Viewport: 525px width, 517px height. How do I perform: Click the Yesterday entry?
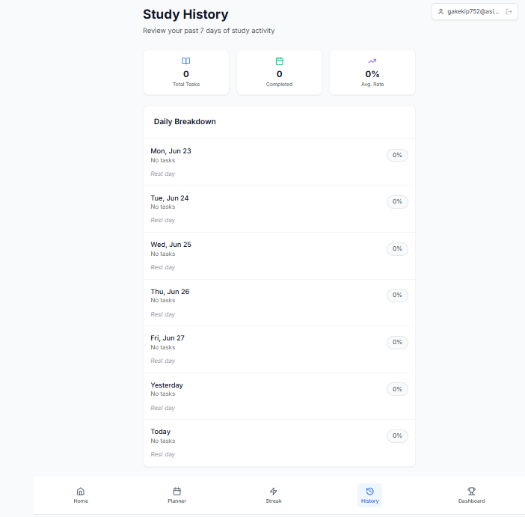[x=279, y=396]
